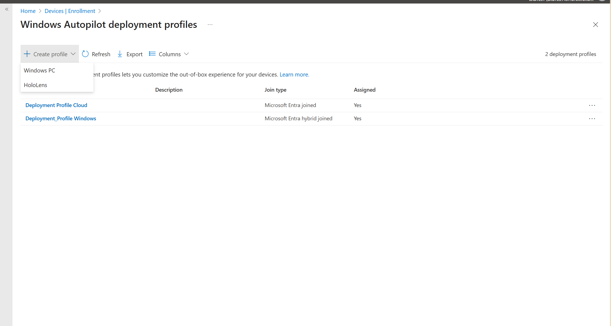
Task: Open the Deployment Profile Cloud link
Action: [x=56, y=105]
